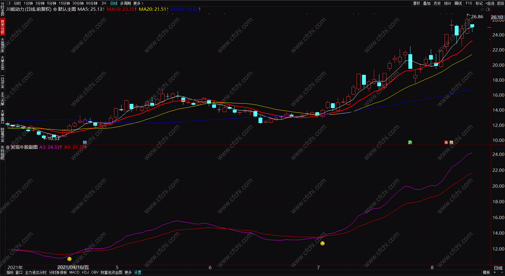Image resolution: width=505 pixels, height=276 pixels.
Task: Open 多周期 multi-period view
Action: 126,3
